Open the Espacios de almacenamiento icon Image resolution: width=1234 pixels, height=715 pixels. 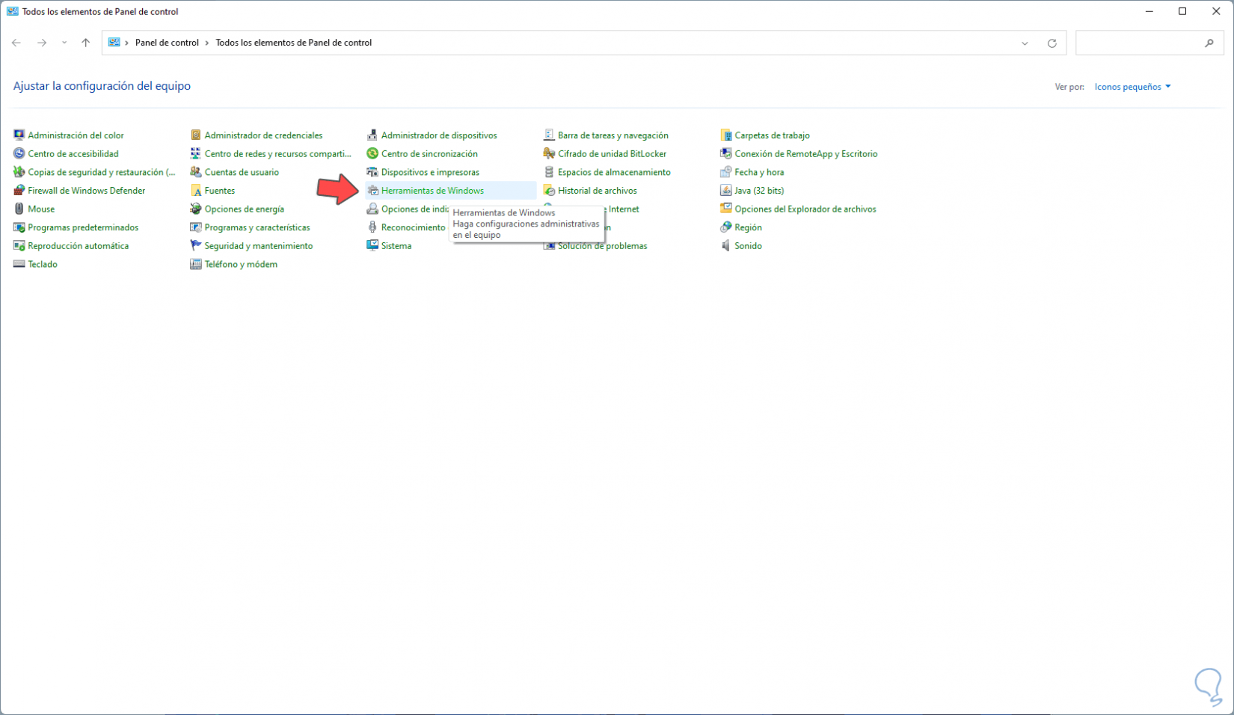[x=549, y=172]
